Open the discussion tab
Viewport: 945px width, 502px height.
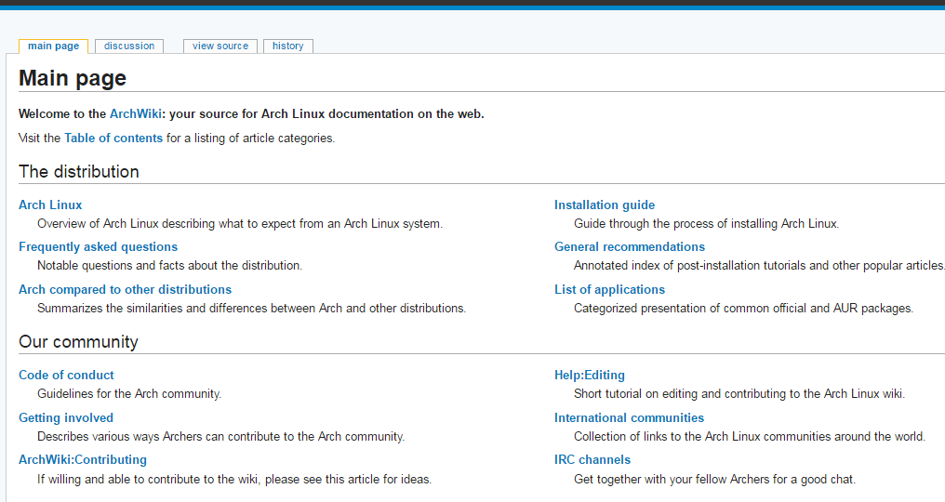[129, 46]
